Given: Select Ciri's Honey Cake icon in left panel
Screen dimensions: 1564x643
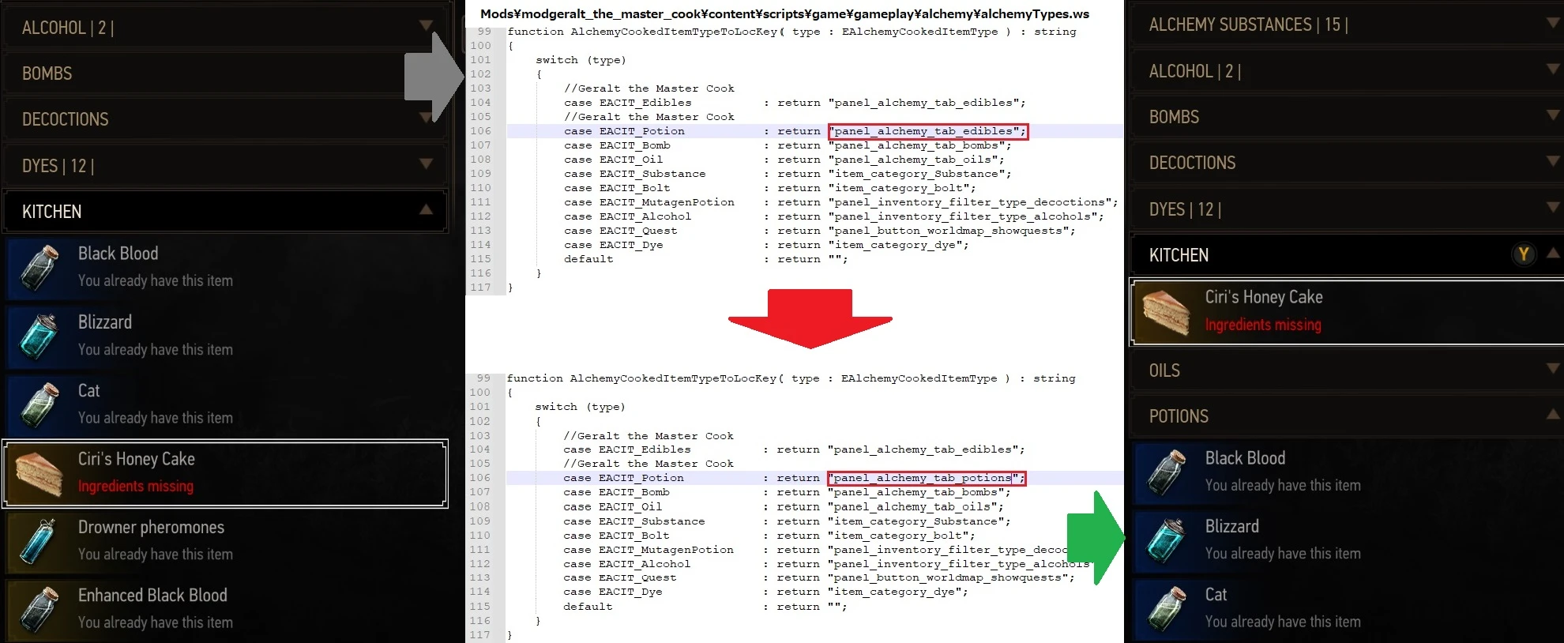Looking at the screenshot, I should [39, 473].
